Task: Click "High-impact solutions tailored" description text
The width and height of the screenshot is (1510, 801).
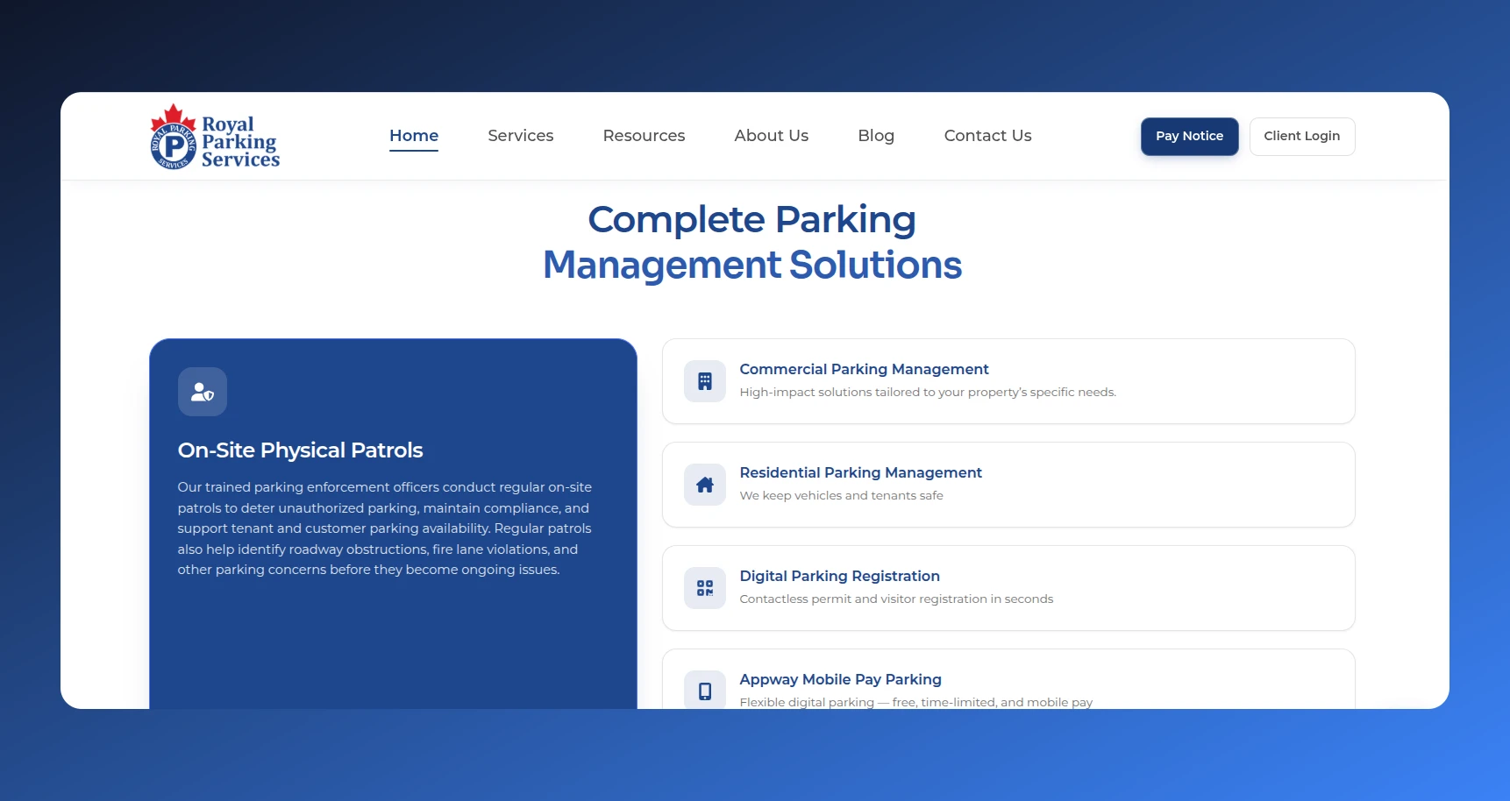Action: point(928,393)
